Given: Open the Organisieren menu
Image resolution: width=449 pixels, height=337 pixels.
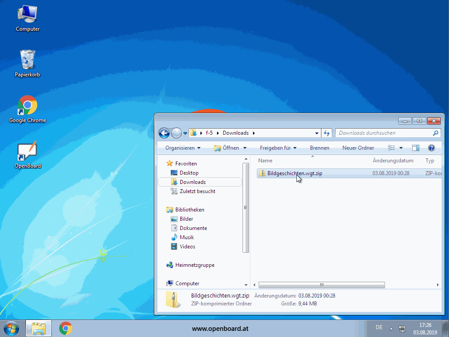Looking at the screenshot, I should (x=183, y=148).
